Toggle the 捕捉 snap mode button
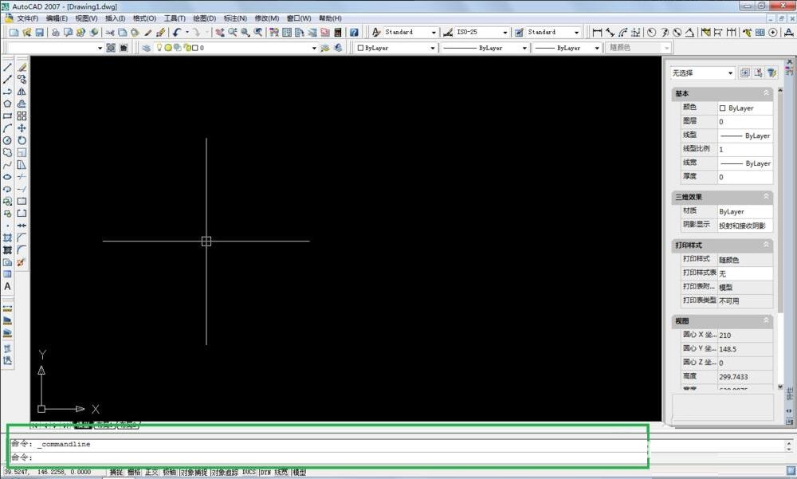Screen dimensions: 797x479 point(116,473)
